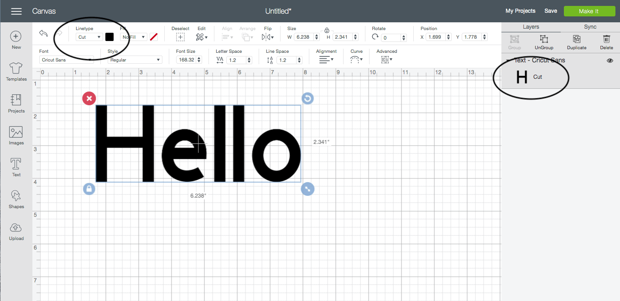This screenshot has height=301, width=620.
Task: Select the Layers tab
Action: pos(531,27)
